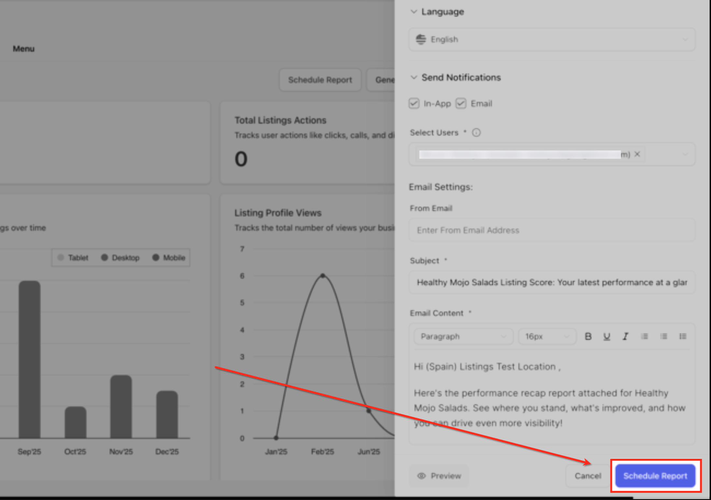The width and height of the screenshot is (711, 500).
Task: Uncheck the In-App notification checkbox
Action: pyautogui.click(x=414, y=104)
